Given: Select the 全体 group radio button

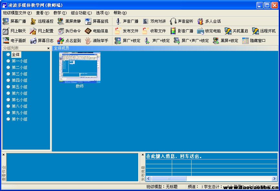Looking at the screenshot, I should point(8,55).
